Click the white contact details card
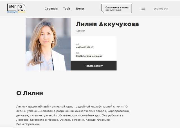 point(94,49)
